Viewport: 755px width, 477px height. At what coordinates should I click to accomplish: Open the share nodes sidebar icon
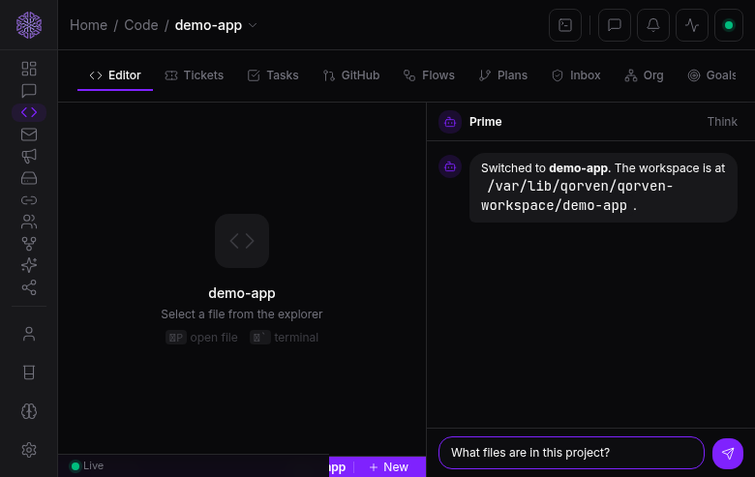point(29,287)
